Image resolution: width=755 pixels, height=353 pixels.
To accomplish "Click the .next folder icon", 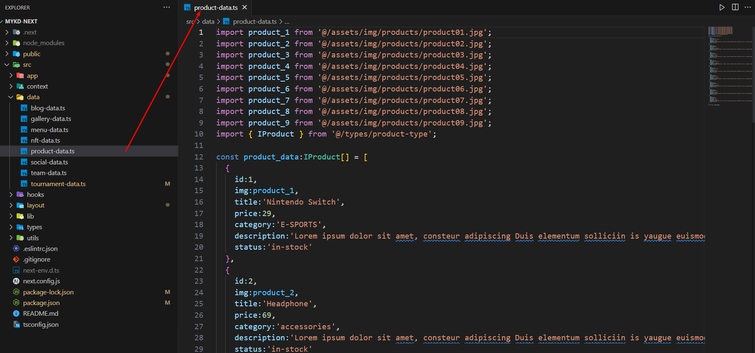I will point(16,32).
